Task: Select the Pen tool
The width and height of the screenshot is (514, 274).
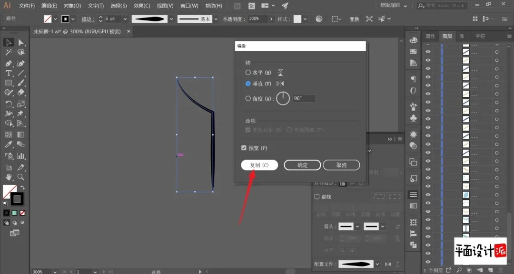Action: pyautogui.click(x=9, y=63)
